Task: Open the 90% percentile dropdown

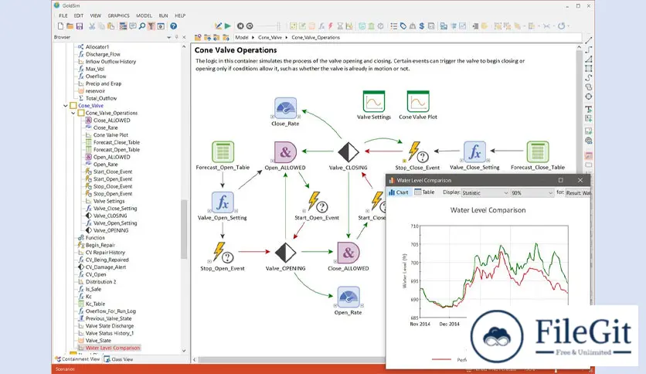Action: [532, 192]
